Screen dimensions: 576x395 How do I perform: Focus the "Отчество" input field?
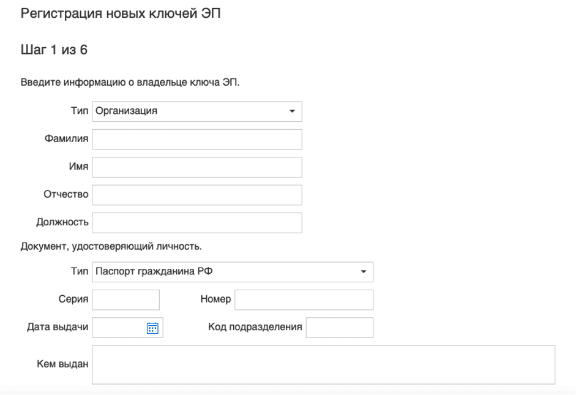[x=196, y=194]
